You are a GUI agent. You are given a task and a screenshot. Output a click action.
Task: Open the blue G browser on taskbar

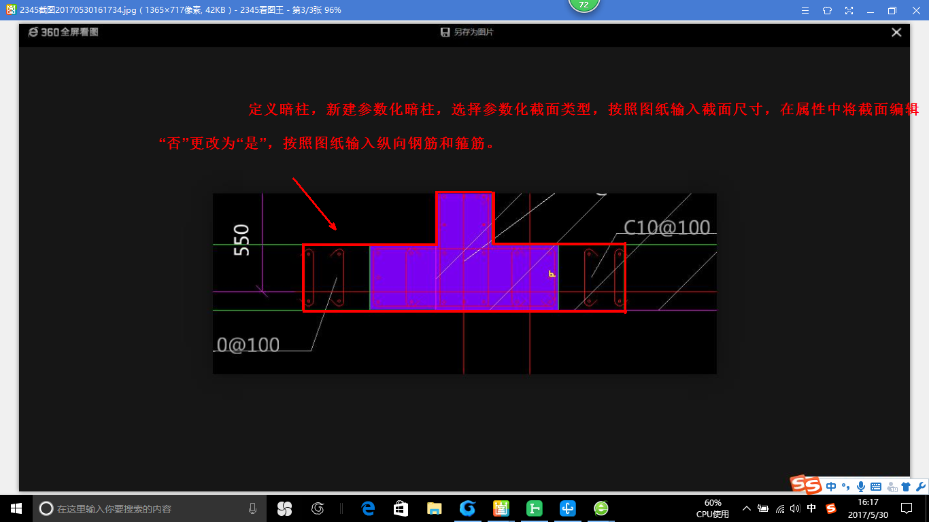(467, 508)
